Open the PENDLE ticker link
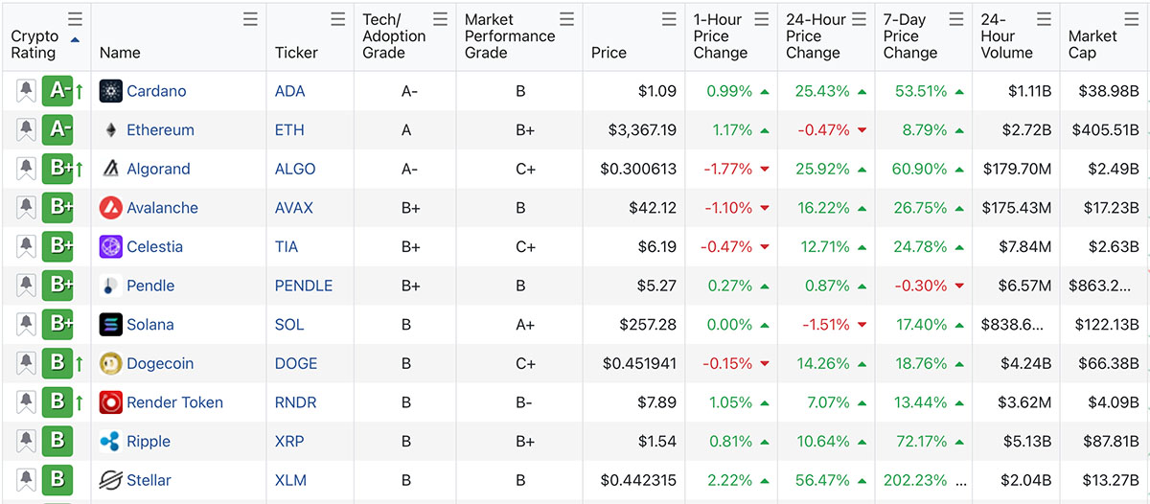1150x504 pixels. pyautogui.click(x=304, y=286)
